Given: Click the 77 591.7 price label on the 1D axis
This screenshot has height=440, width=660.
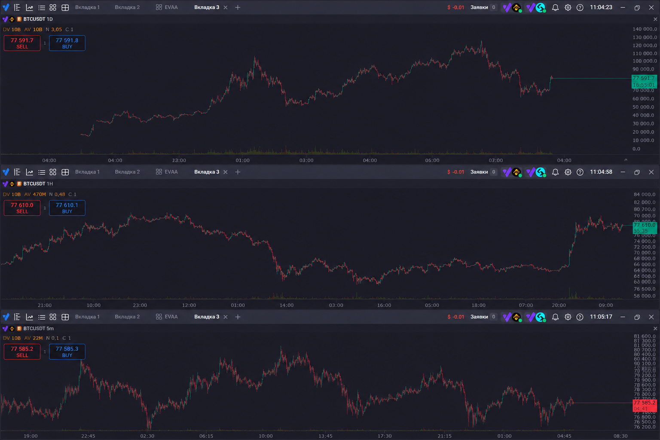Looking at the screenshot, I should point(644,81).
